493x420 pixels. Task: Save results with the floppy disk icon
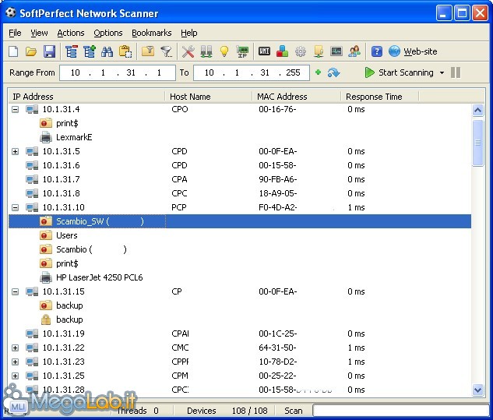[49, 51]
